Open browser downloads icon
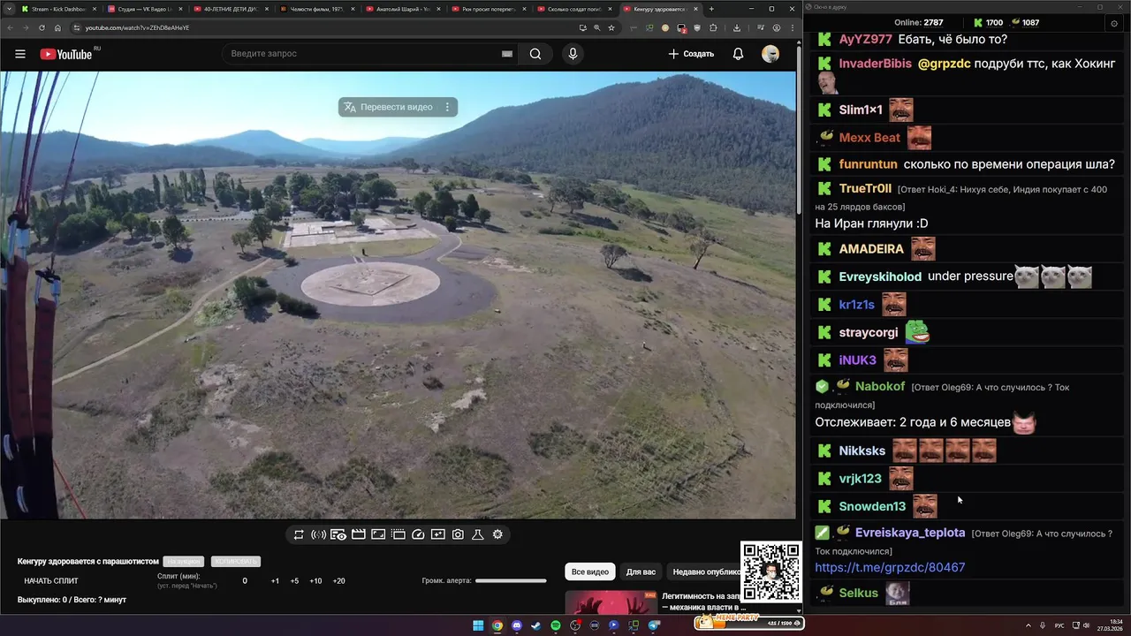The width and height of the screenshot is (1131, 636). pyautogui.click(x=737, y=27)
